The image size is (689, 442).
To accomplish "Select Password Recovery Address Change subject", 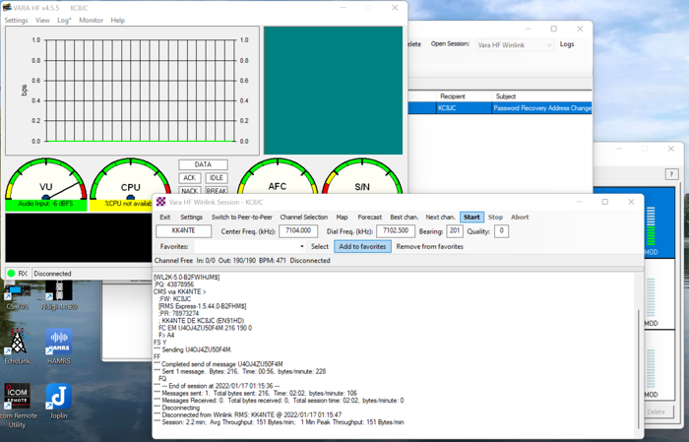I will 541,108.
